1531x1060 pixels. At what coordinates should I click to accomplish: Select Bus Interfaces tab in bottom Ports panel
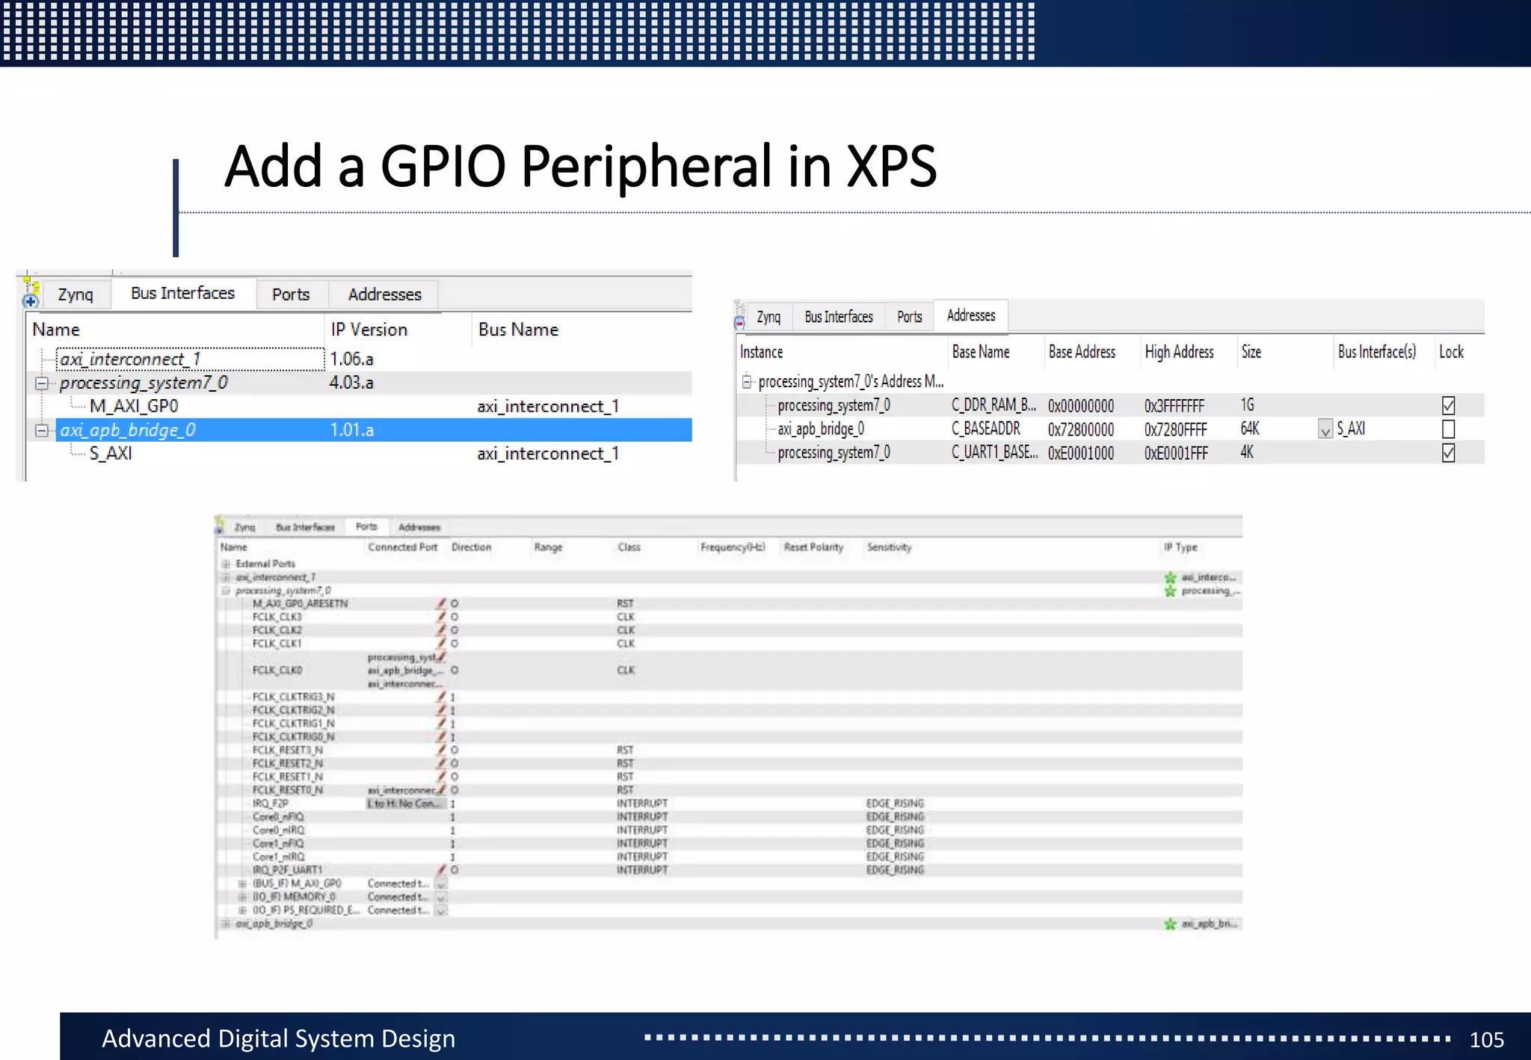point(305,527)
